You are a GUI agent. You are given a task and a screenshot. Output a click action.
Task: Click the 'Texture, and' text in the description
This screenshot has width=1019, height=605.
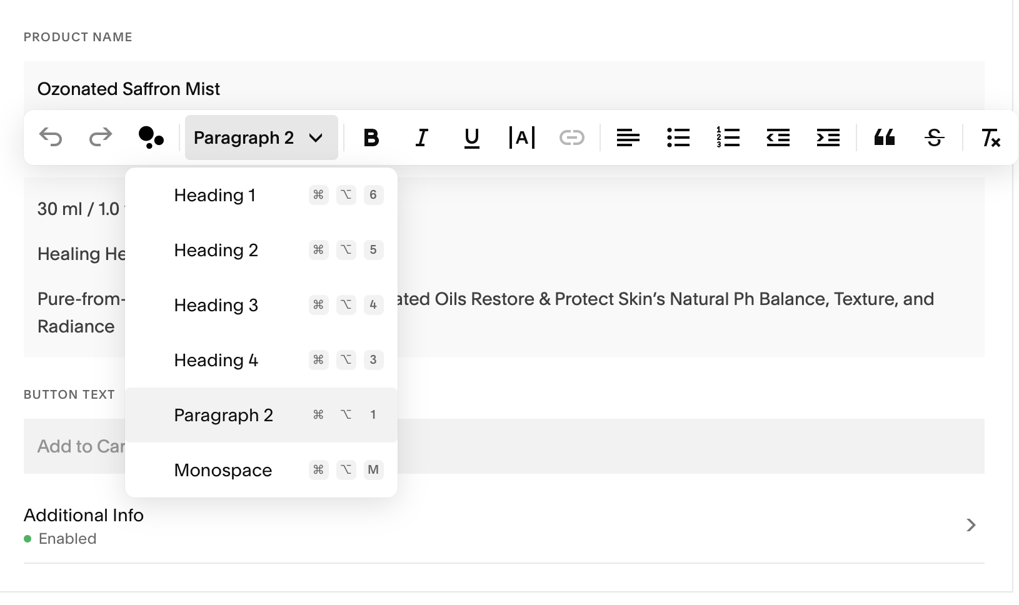[884, 299]
